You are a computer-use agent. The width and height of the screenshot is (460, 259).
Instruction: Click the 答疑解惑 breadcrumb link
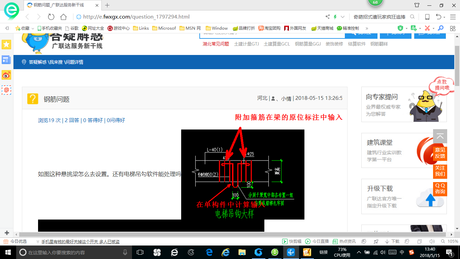(x=37, y=62)
